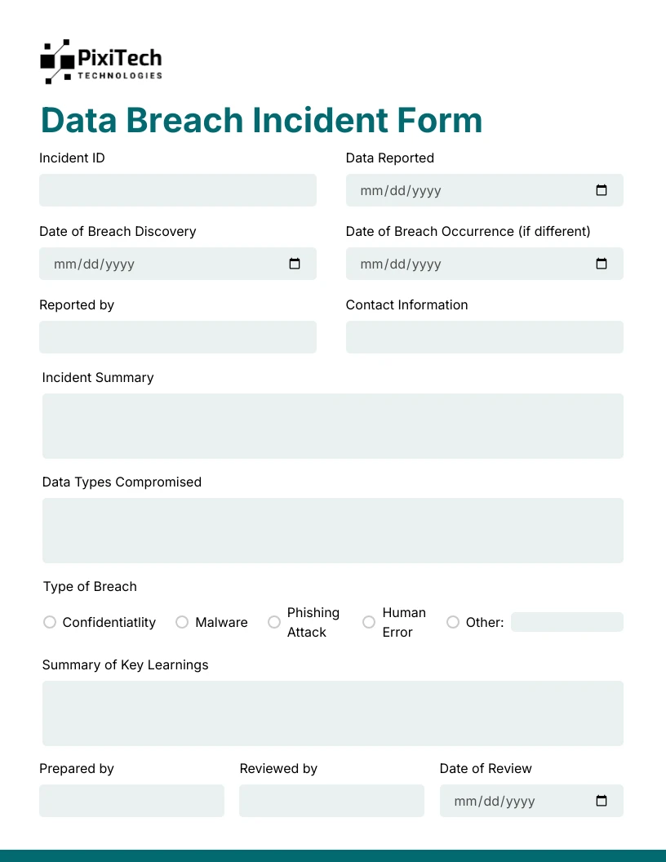Open the Date of Review calendar picker
The image size is (666, 862).
[x=602, y=801]
